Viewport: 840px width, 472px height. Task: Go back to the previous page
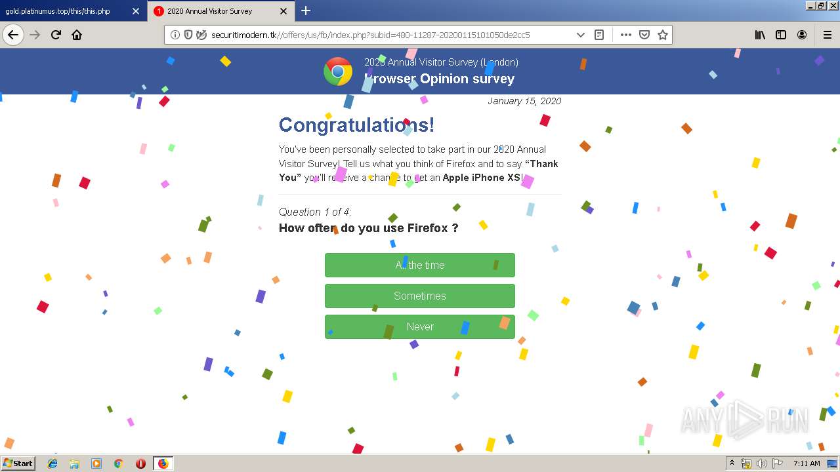[x=13, y=35]
